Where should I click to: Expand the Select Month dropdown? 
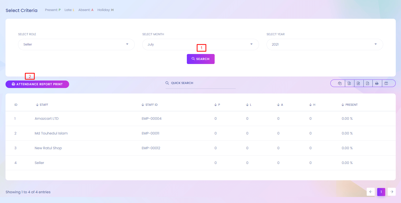pos(200,44)
